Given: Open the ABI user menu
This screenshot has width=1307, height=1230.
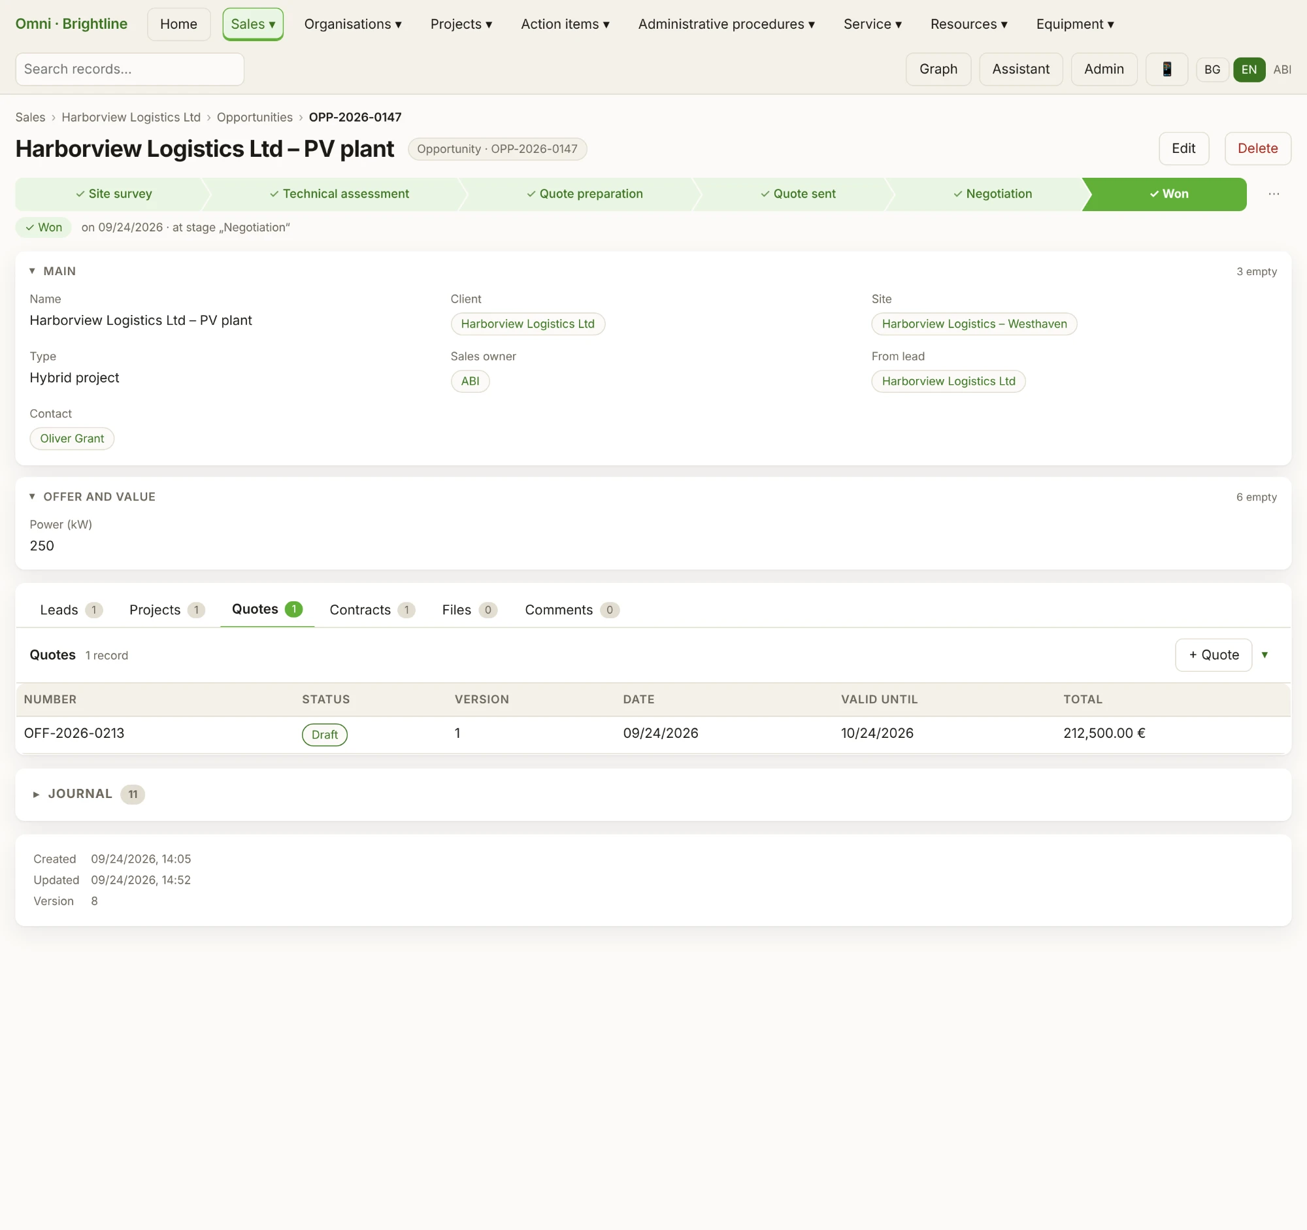Looking at the screenshot, I should pos(1282,70).
